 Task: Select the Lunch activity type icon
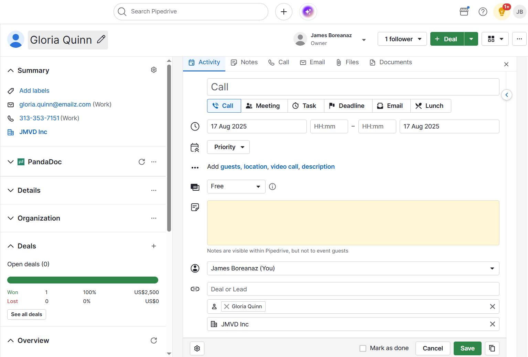(418, 105)
